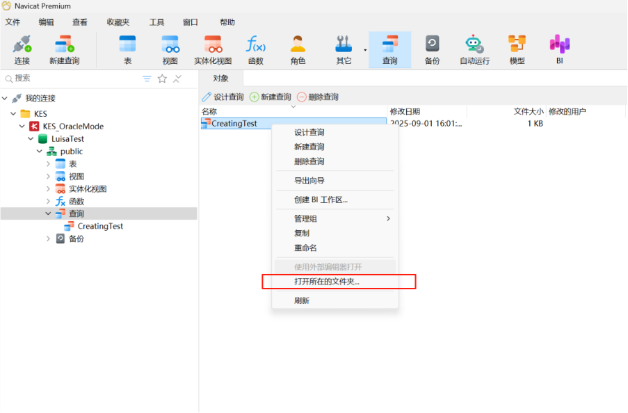The width and height of the screenshot is (628, 413).
Task: Click the 删除查询 button in object toolbar
Action: (x=318, y=97)
